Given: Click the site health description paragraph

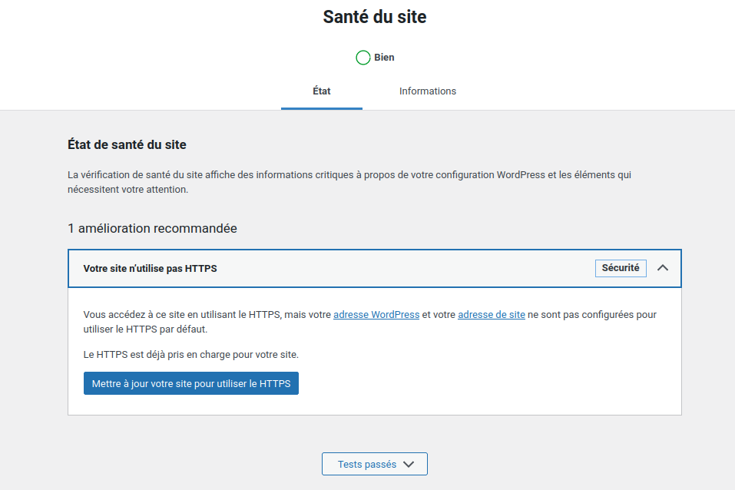Looking at the screenshot, I should click(x=349, y=175).
